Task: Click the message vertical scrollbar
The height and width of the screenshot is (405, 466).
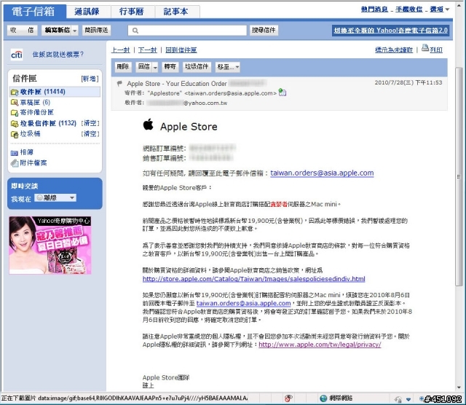Action: click(459, 176)
